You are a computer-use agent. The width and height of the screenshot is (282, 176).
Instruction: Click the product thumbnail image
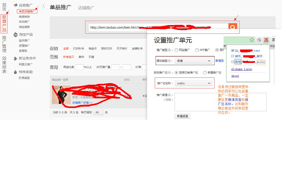point(61,95)
